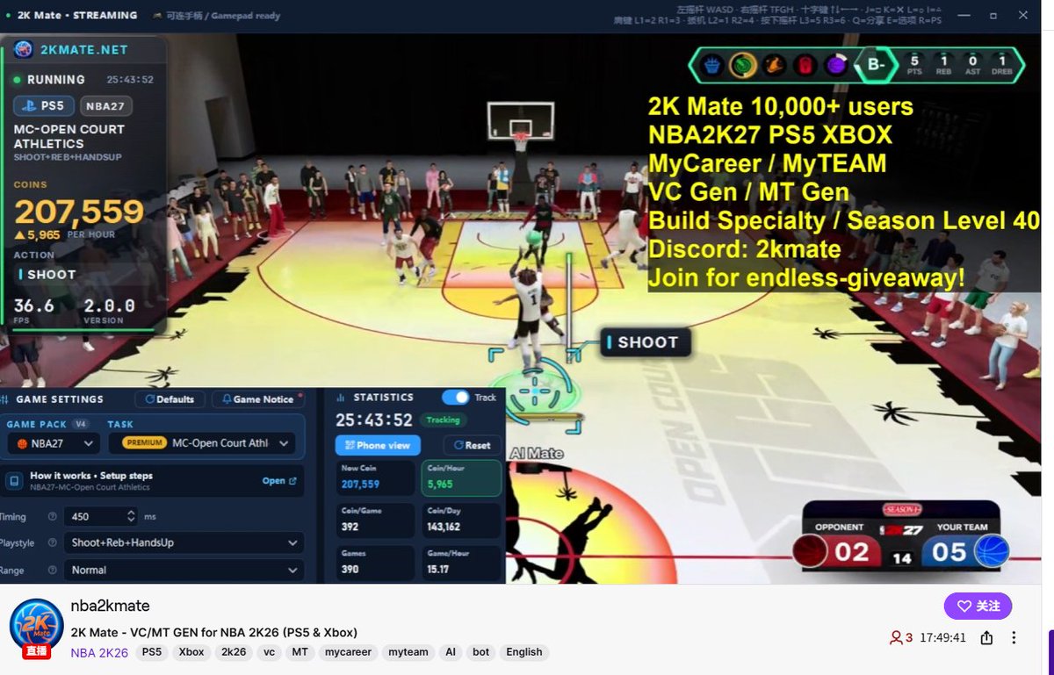The image size is (1054, 675).
Task: Open the Range Normal dropdown
Action: coord(184,571)
